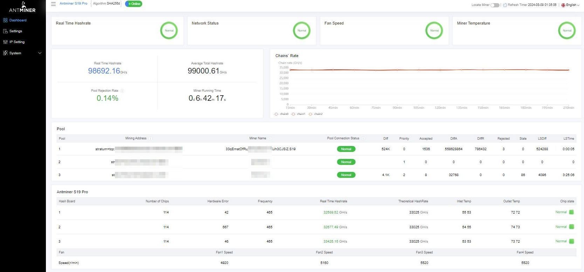Click the miner running time value
The height and width of the screenshot is (272, 584).
207,98
